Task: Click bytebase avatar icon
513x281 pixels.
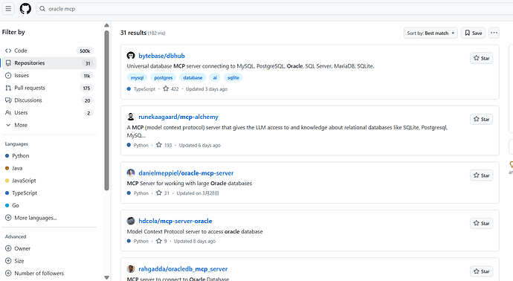Action: pyautogui.click(x=131, y=56)
